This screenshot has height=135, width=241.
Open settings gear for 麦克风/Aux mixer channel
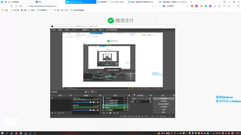98,102
